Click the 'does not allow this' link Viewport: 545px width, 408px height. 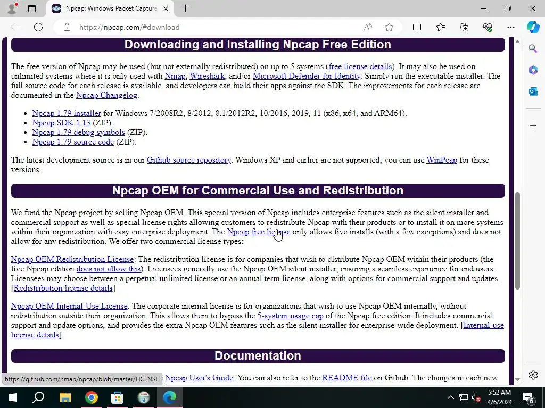pyautogui.click(x=109, y=269)
